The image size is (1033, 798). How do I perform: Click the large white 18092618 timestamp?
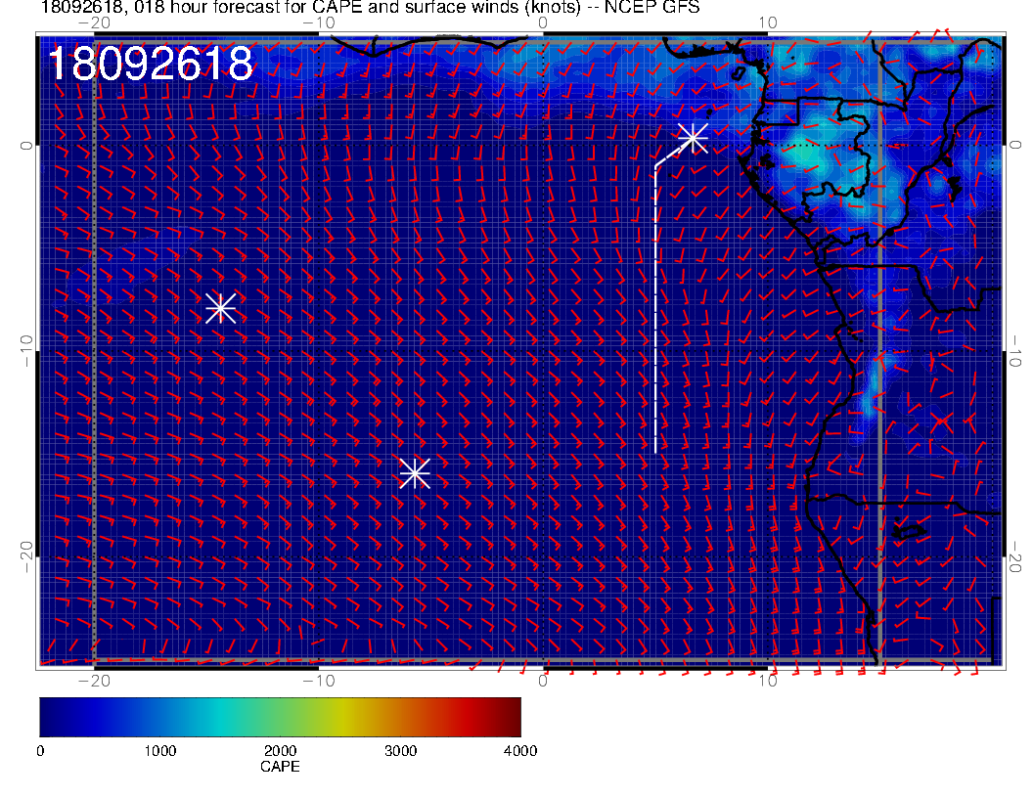click(151, 64)
